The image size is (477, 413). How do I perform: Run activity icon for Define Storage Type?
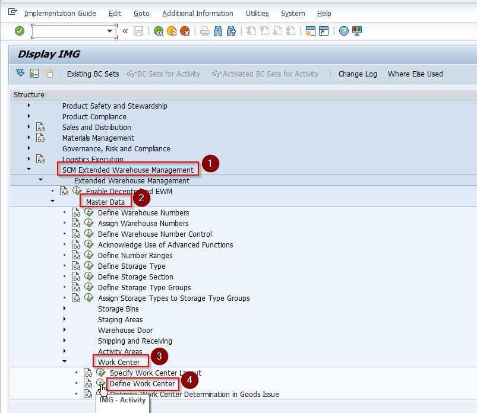coord(89,266)
